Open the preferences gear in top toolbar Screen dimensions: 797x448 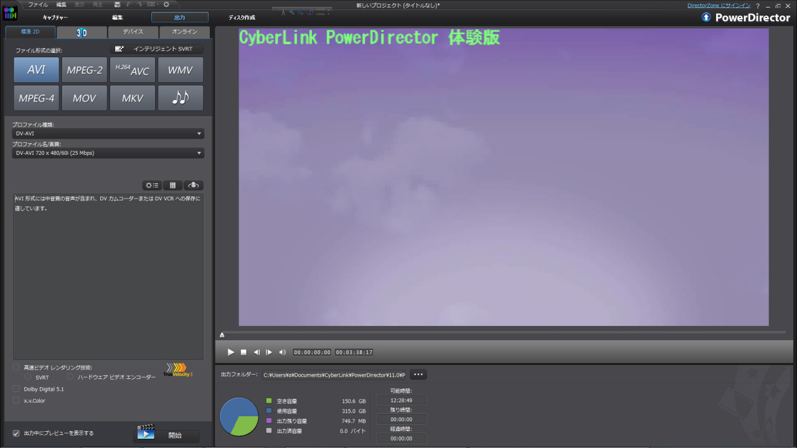(x=166, y=4)
